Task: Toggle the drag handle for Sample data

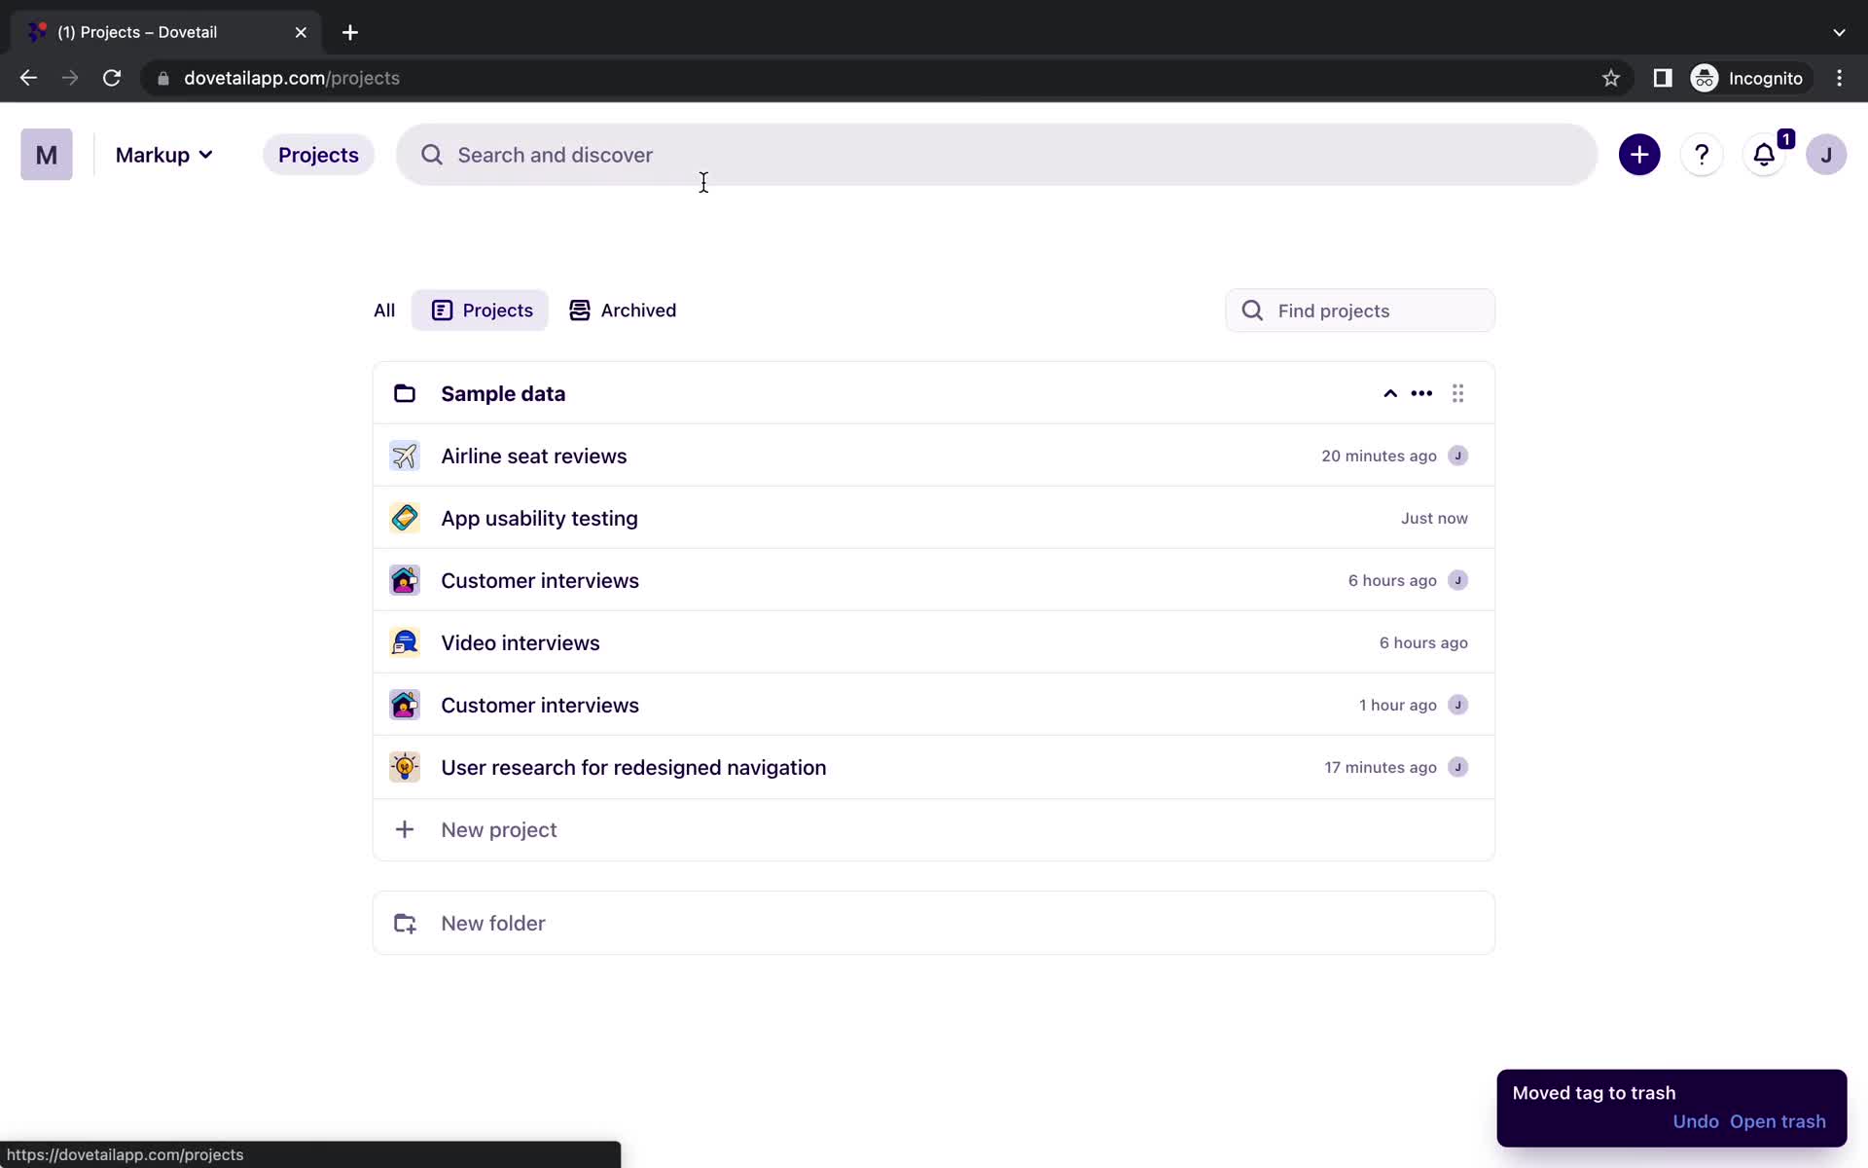Action: [1456, 391]
